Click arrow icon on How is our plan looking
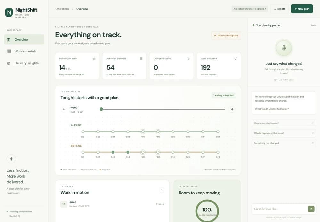The height and width of the screenshot is (222, 320). tap(312, 123)
